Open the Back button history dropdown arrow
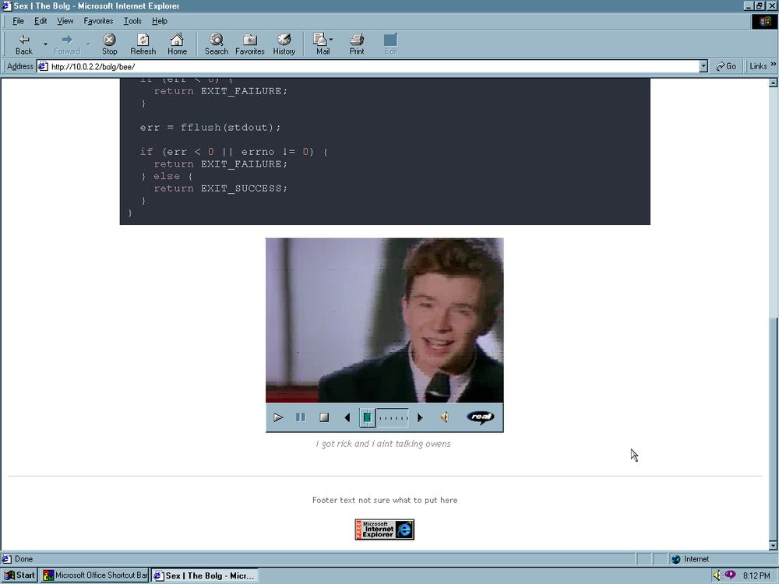Screen dimensions: 779x584 coord(45,44)
